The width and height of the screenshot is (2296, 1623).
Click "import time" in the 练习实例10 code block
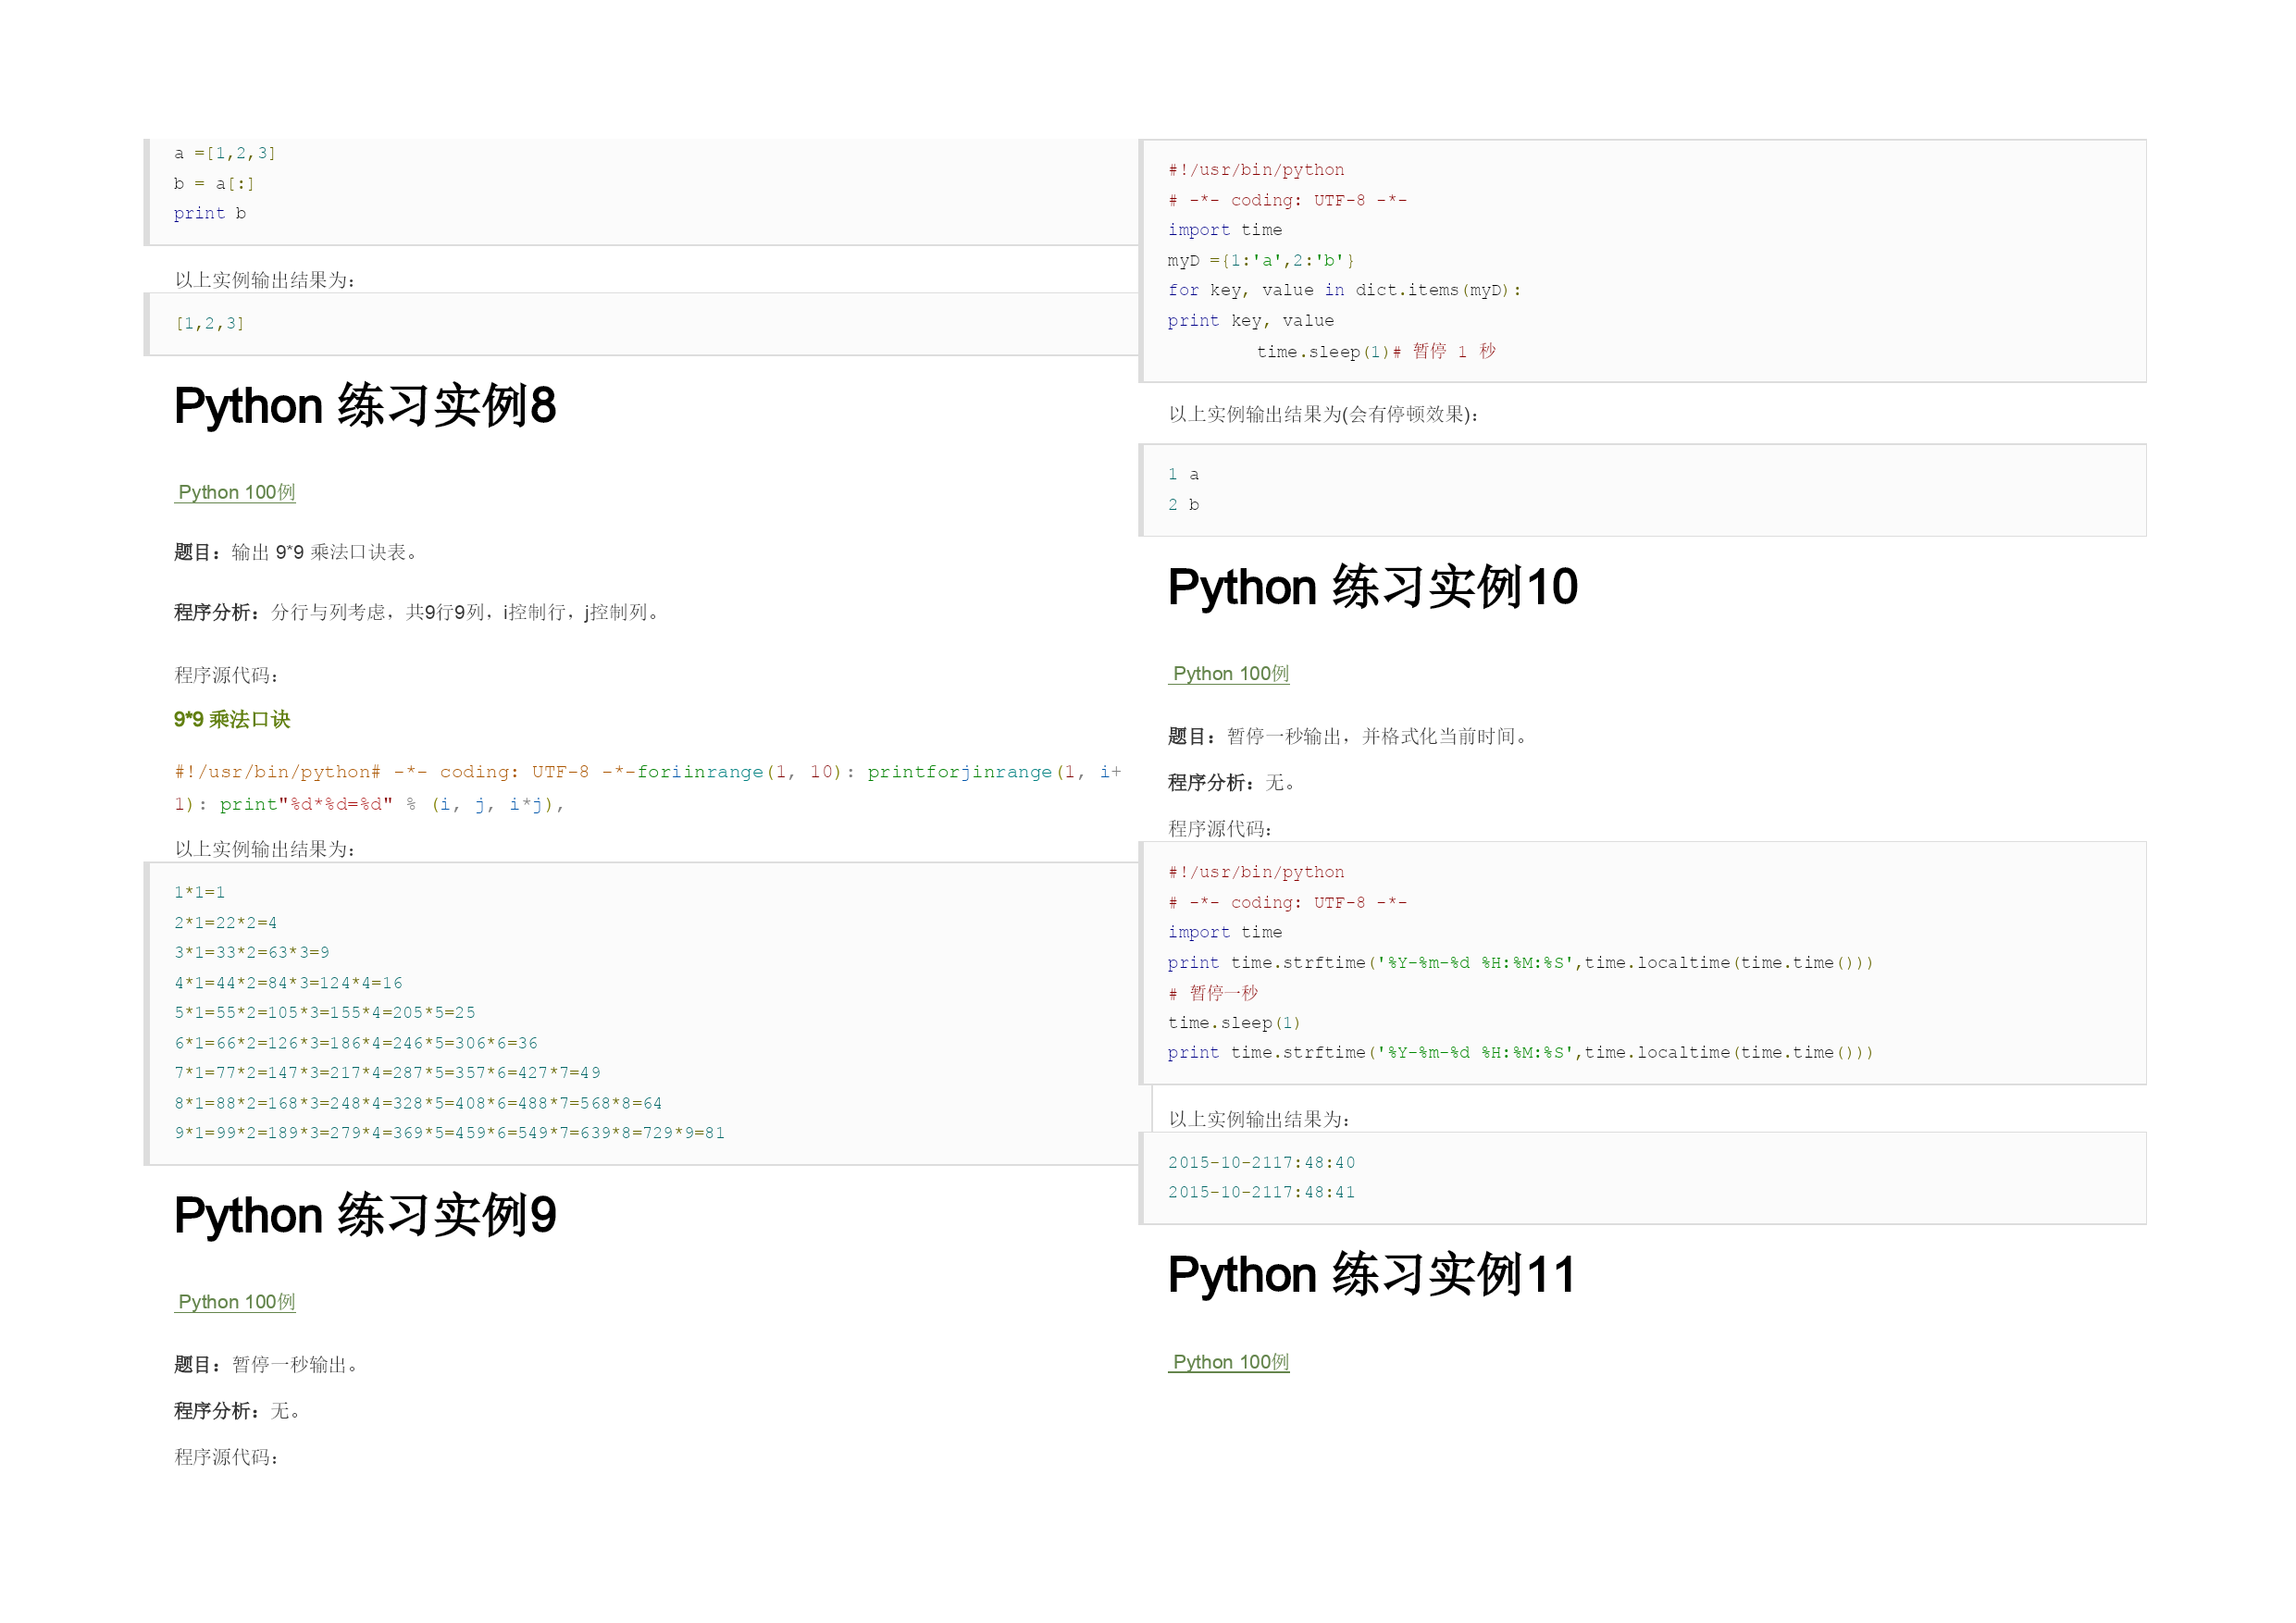(x=1225, y=932)
